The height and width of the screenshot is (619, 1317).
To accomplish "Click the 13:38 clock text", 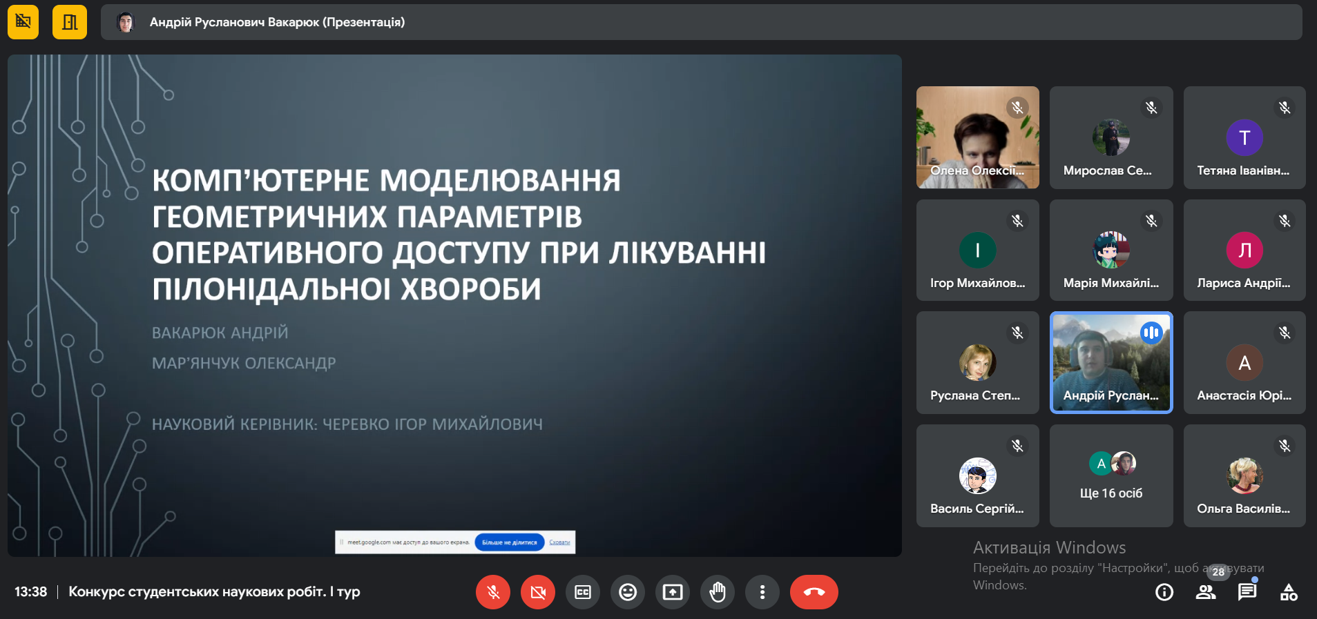I will (x=31, y=592).
